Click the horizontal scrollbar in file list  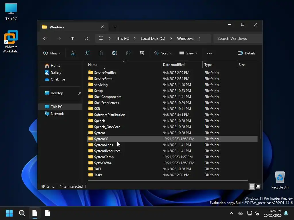pos(168,181)
